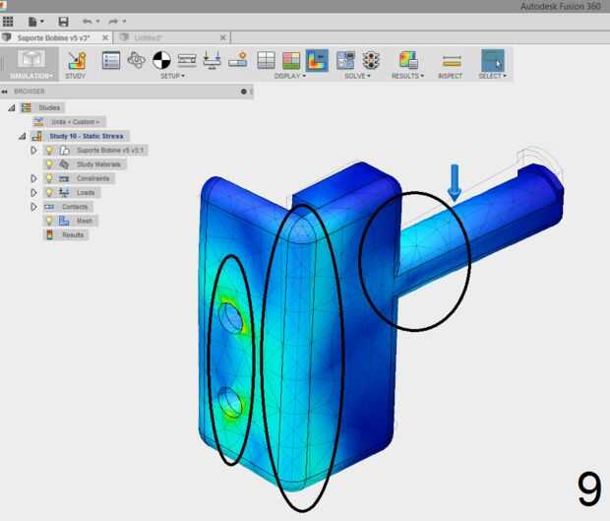Open the SETUP dropdown menu
Image resolution: width=610 pixels, height=521 pixels.
pyautogui.click(x=172, y=76)
